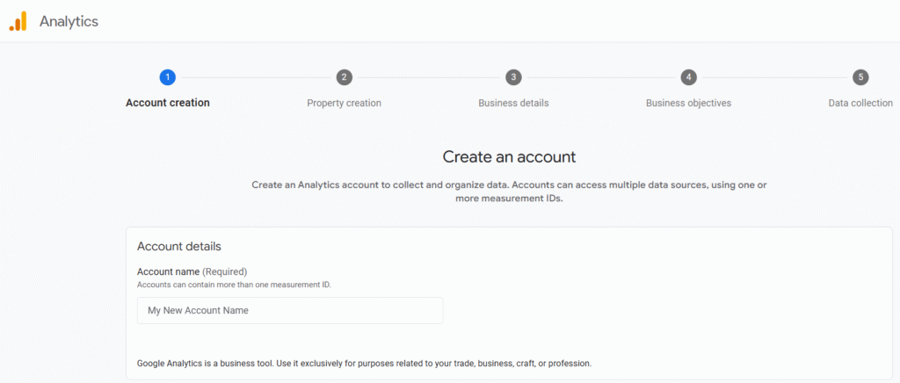Click the Account name (Required) label
The image size is (900, 383).
(192, 271)
